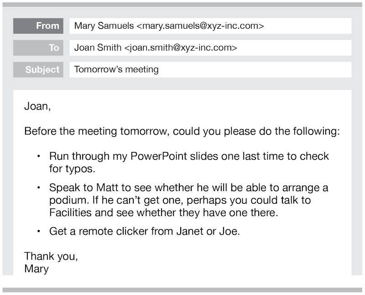Click the word 'typos' in first bullet

point(79,169)
